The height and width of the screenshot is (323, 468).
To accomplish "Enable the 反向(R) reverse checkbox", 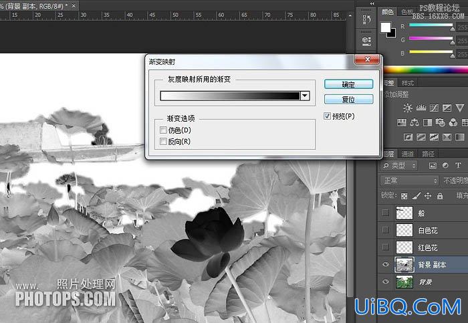I will (x=163, y=141).
